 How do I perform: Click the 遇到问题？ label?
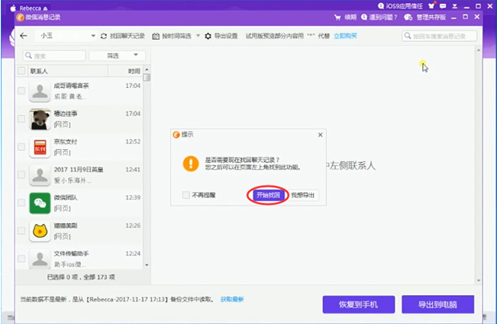pos(383,17)
